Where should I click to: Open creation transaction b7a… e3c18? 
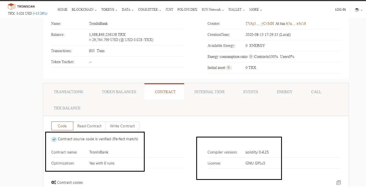(296, 24)
